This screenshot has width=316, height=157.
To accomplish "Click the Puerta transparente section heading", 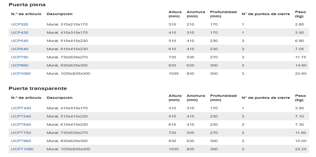I will click(x=38, y=88).
